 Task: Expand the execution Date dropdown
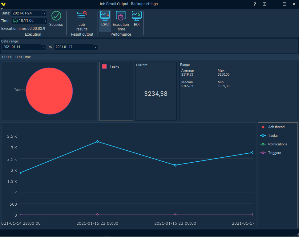[44, 13]
